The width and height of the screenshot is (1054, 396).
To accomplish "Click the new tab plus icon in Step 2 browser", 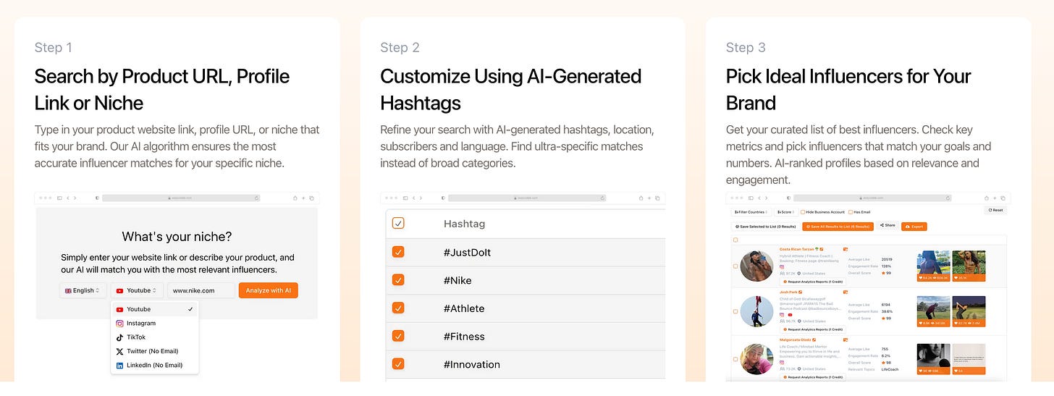I will pyautogui.click(x=649, y=198).
